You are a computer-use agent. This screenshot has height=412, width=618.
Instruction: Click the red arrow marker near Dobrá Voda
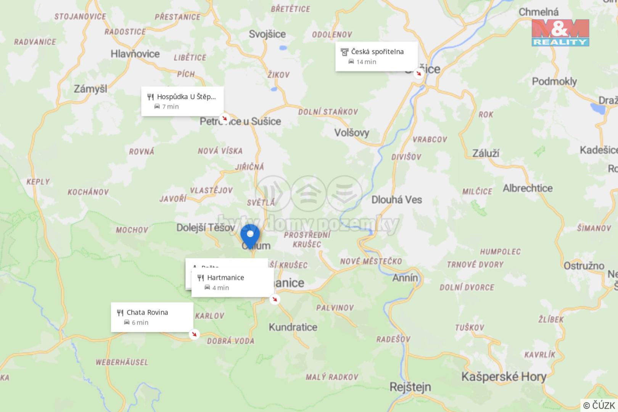coord(194,335)
